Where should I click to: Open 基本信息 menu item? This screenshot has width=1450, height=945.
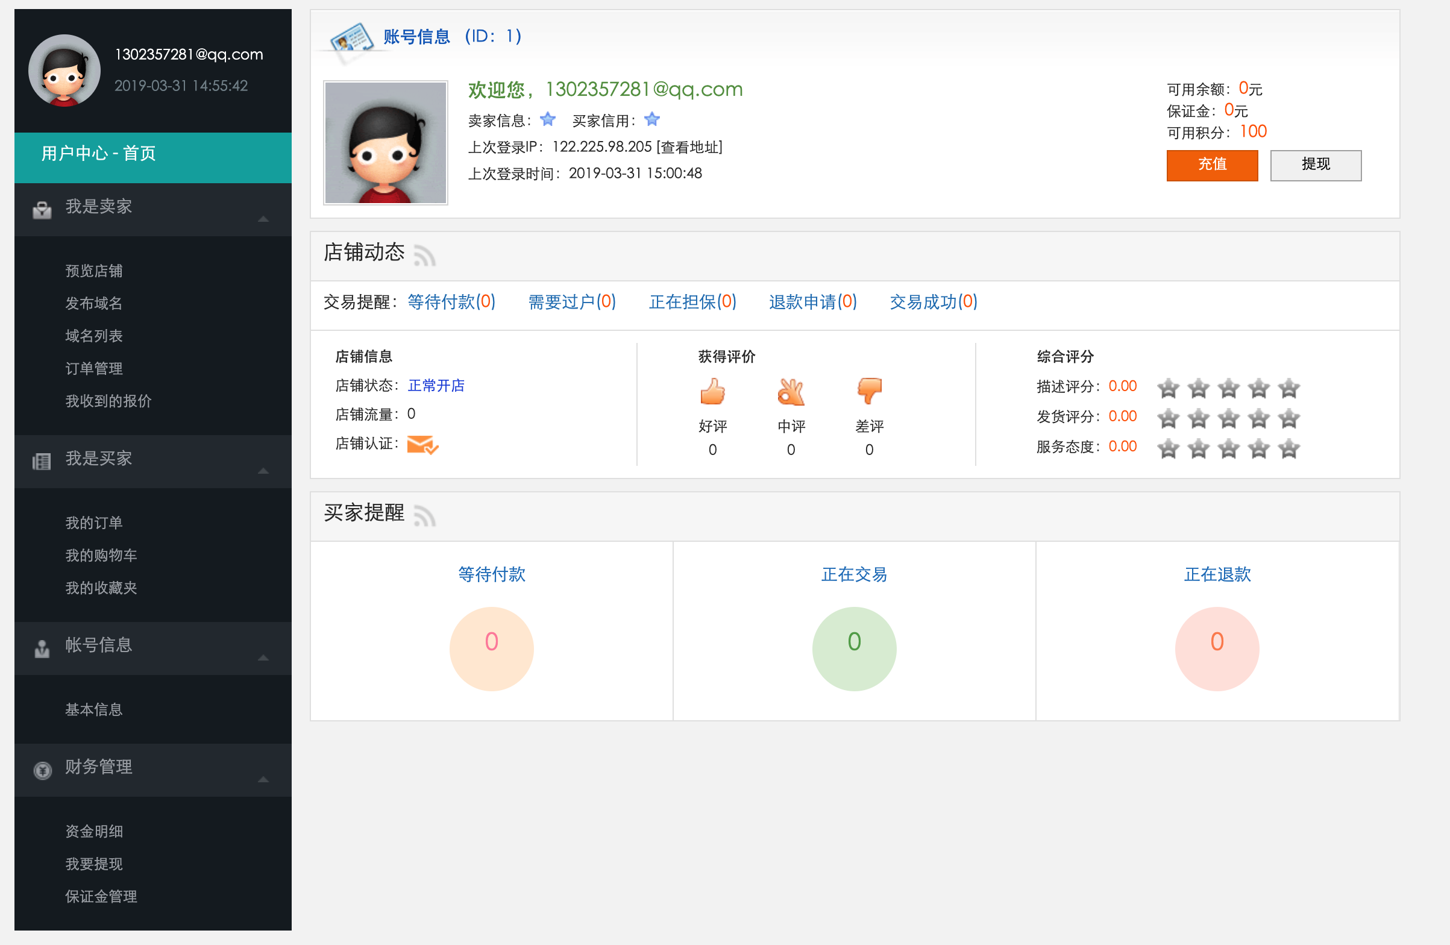[94, 710]
